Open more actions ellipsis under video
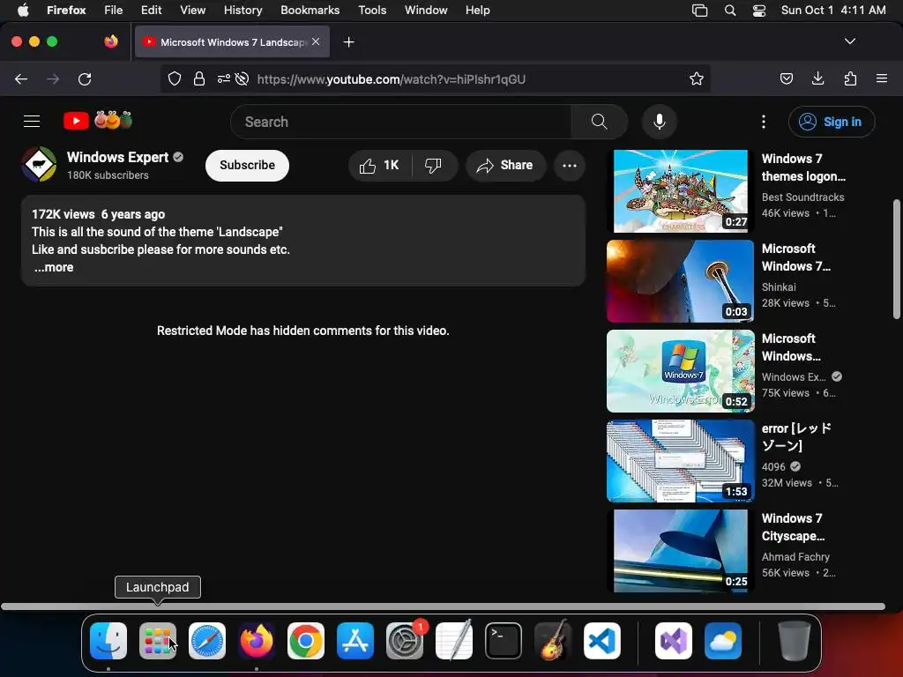The height and width of the screenshot is (677, 903). 570,166
